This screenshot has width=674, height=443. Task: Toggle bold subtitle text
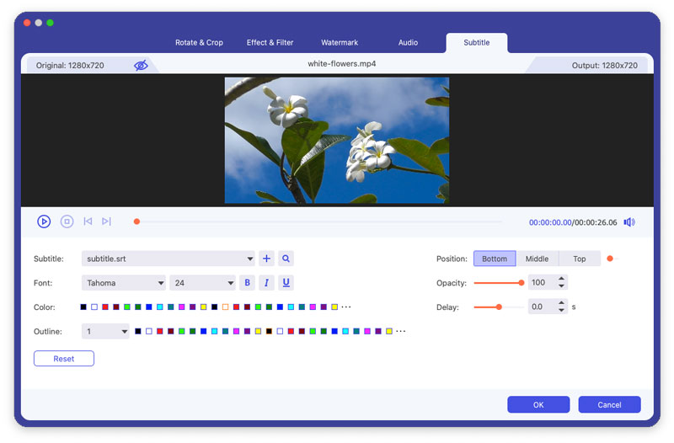pyautogui.click(x=248, y=283)
